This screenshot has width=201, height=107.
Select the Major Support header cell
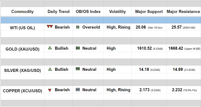click(x=149, y=11)
